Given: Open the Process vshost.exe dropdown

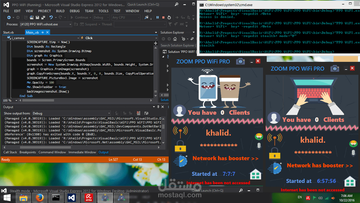Looking at the screenshot, I should click(46, 24).
